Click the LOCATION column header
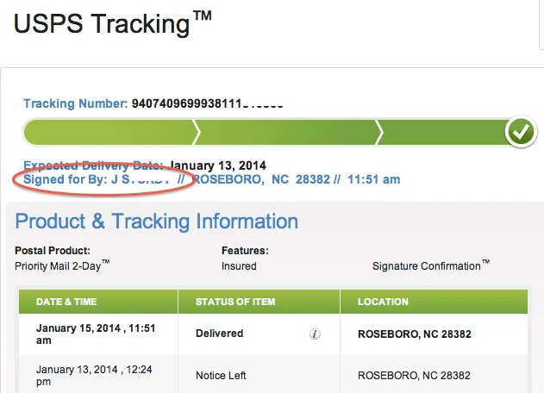 [383, 302]
